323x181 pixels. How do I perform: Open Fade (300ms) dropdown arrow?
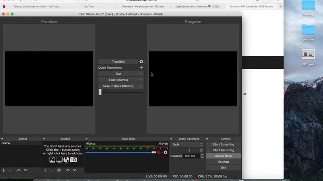141,80
